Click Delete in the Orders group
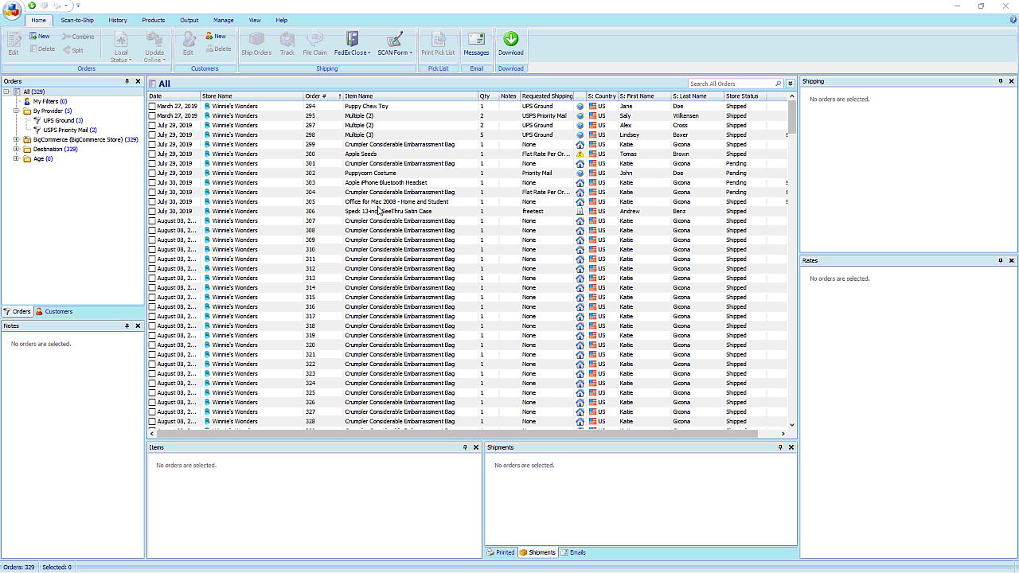 click(41, 49)
